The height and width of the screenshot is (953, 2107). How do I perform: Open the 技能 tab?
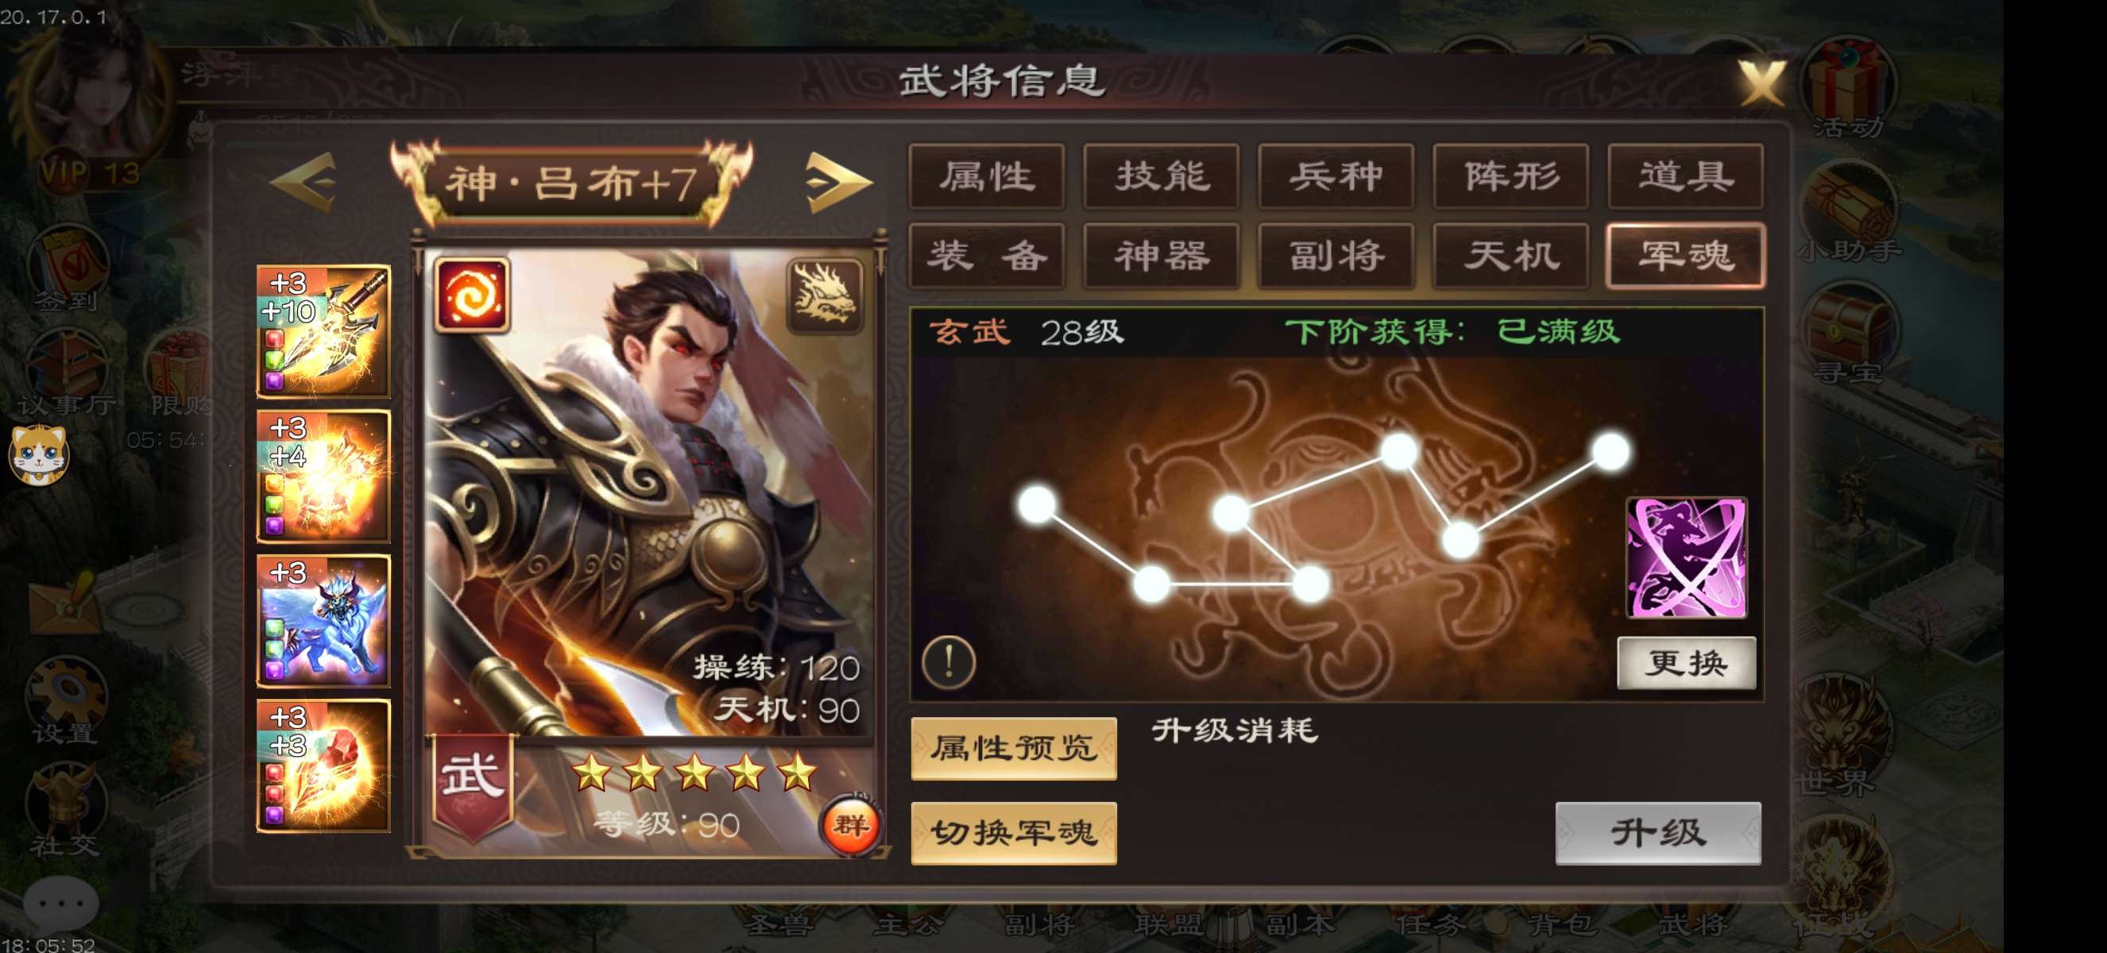pos(1161,176)
